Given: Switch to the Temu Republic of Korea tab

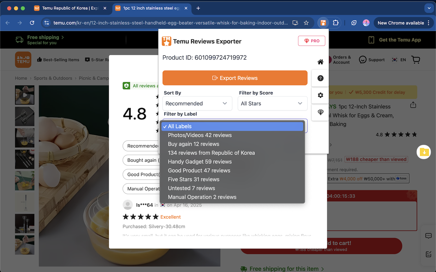Looking at the screenshot, I should coord(71,8).
